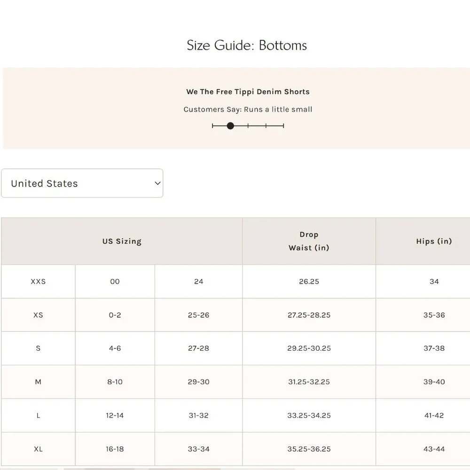The height and width of the screenshot is (470, 470).
Task: Click the 31.25-32.25 drop waist cell
Action: (309, 382)
